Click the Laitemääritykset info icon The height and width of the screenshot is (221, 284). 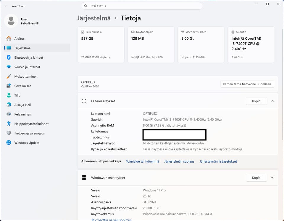click(84, 101)
